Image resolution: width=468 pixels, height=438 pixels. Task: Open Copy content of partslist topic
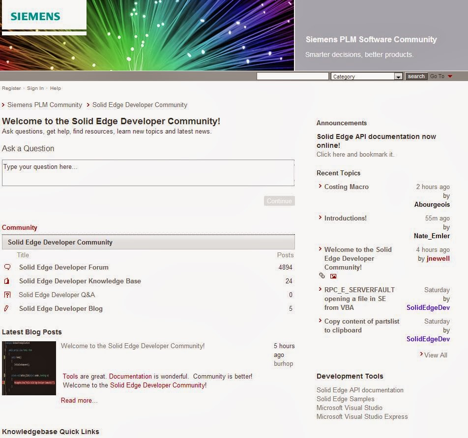[x=362, y=326]
